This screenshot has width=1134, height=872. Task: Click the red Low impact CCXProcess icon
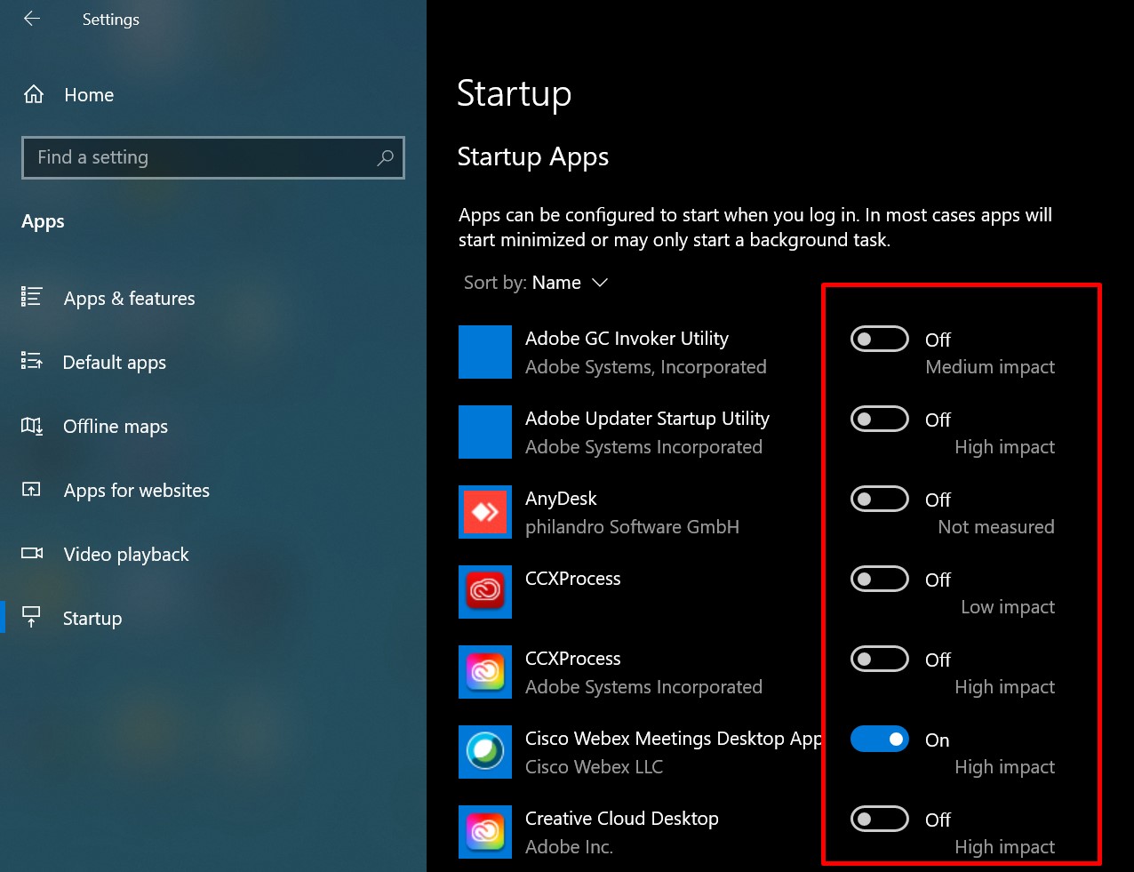coord(485,592)
